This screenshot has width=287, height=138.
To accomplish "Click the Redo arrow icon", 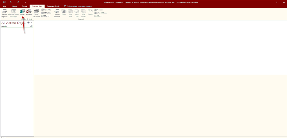I will pyautogui.click(x=18, y=2).
